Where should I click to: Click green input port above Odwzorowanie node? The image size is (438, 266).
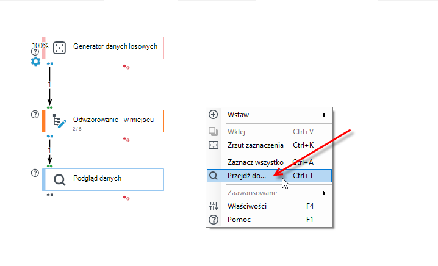[50, 107]
